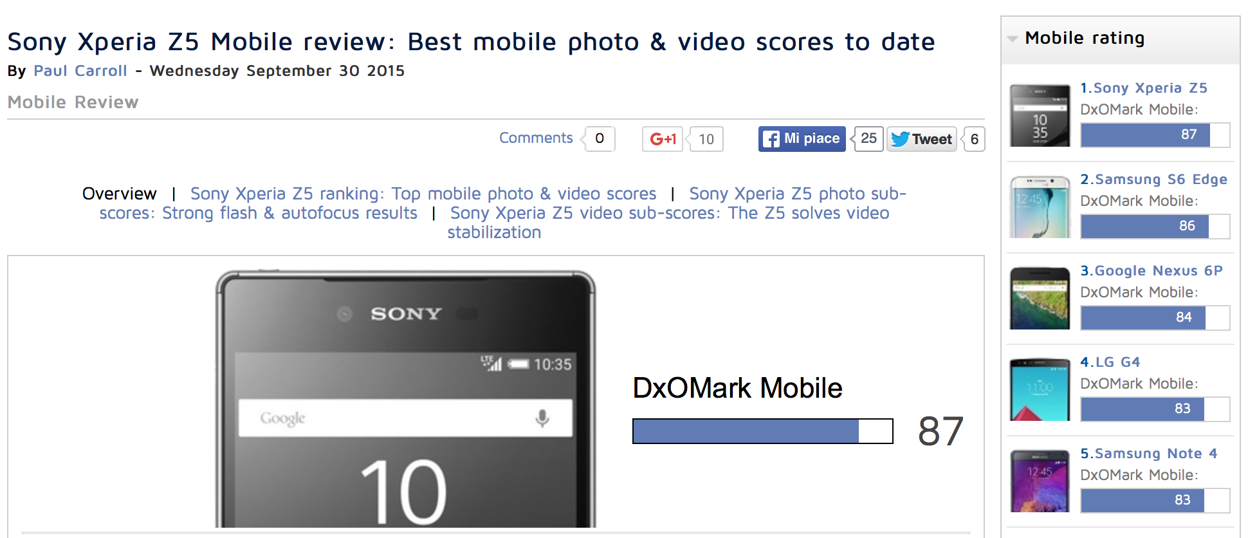Click the DxOMark Mobile 87 score bar

pos(763,431)
